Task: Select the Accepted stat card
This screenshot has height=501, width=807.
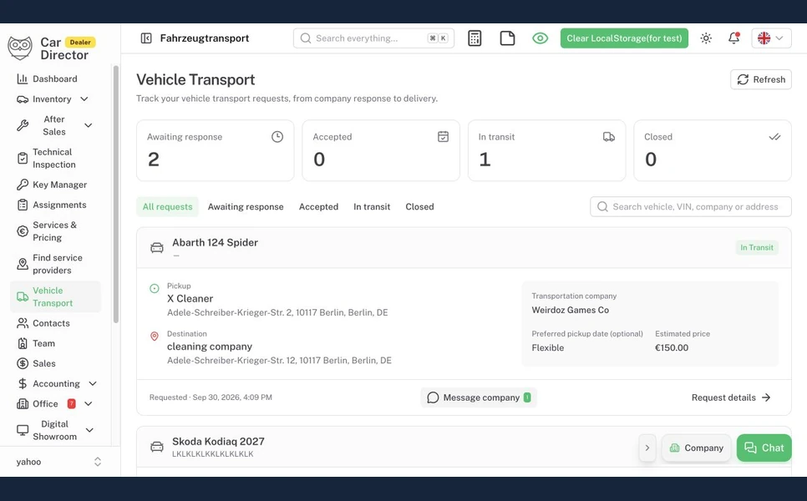Action: point(381,150)
